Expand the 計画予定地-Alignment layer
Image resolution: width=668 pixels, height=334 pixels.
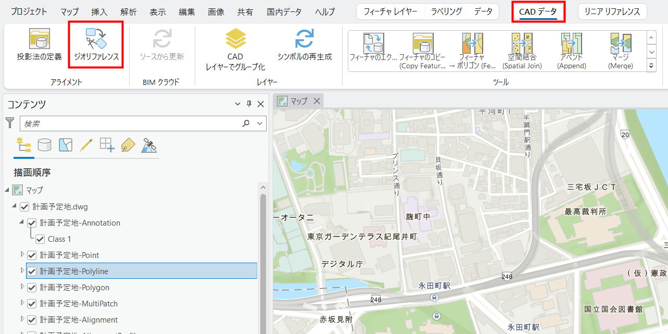[x=22, y=319]
